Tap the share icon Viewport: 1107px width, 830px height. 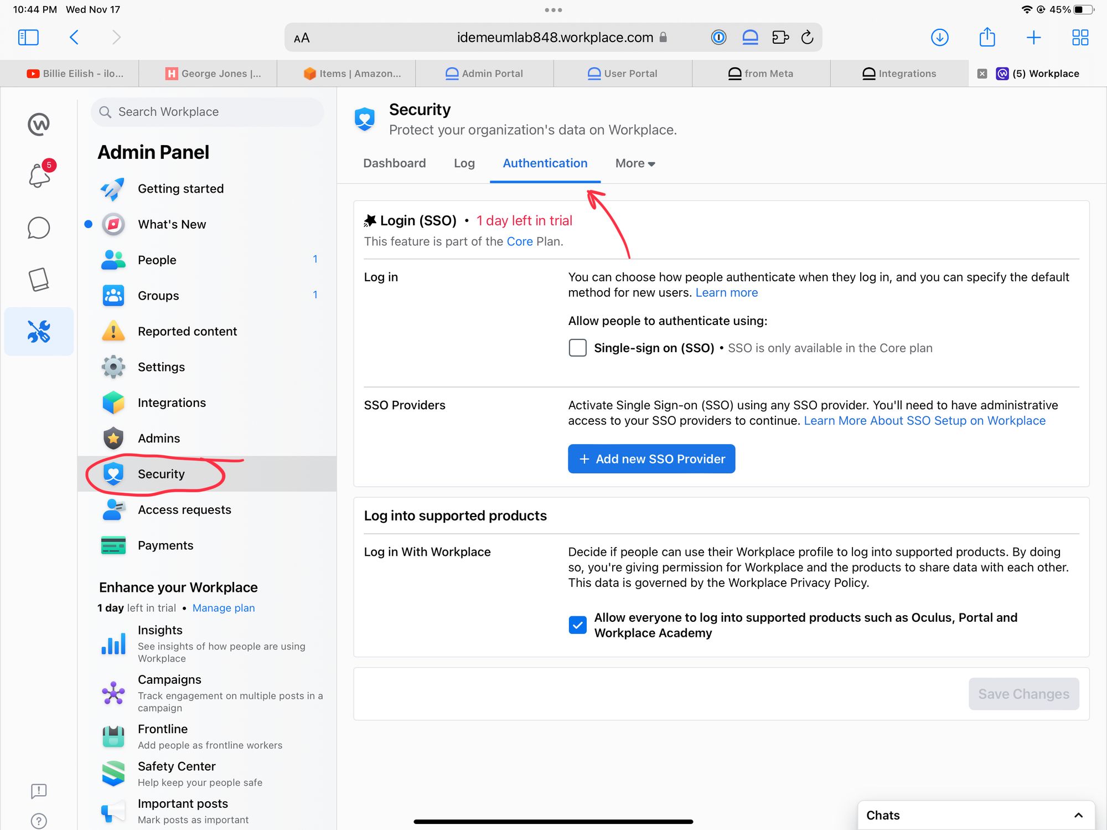987,37
